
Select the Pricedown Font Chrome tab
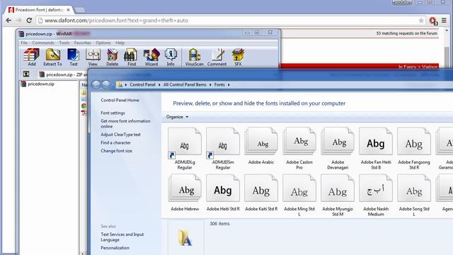coord(39,10)
